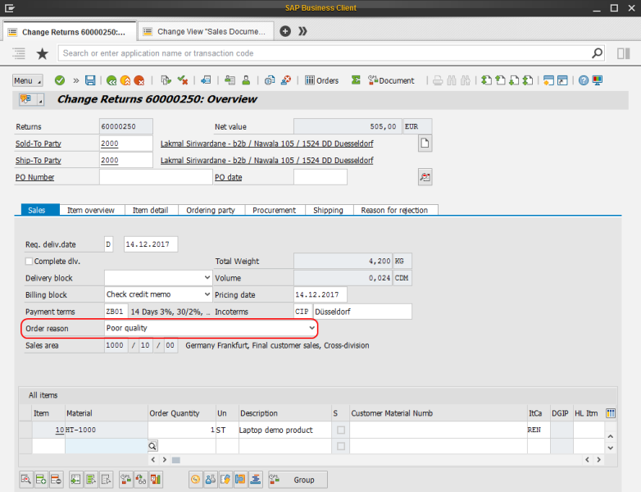Screen dimensions: 641x492
Task: Exit using the orange up-arrow icon
Action: tap(125, 80)
